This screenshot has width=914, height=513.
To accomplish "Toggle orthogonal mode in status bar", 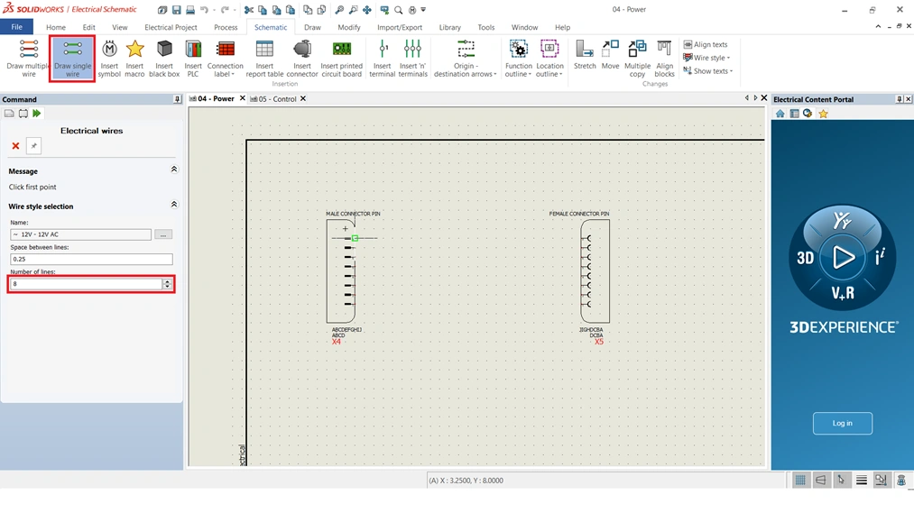I will coord(821,480).
